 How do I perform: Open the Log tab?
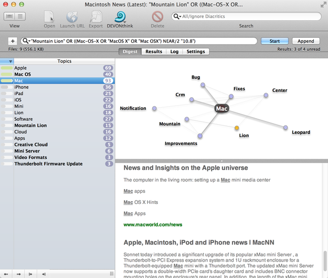(174, 51)
